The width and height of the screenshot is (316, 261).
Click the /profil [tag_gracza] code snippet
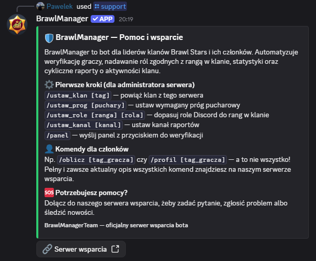pyautogui.click(x=188, y=160)
